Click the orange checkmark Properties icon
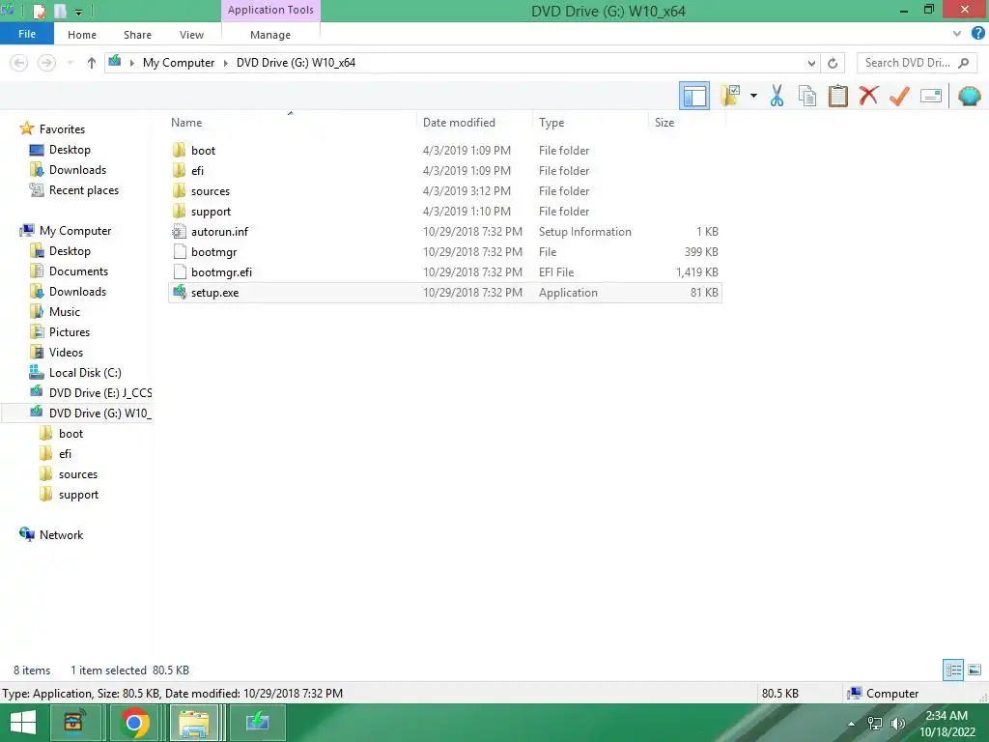989x742 pixels. (899, 96)
